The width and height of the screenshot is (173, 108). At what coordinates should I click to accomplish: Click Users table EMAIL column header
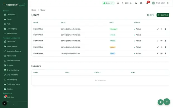(x=63, y=23)
